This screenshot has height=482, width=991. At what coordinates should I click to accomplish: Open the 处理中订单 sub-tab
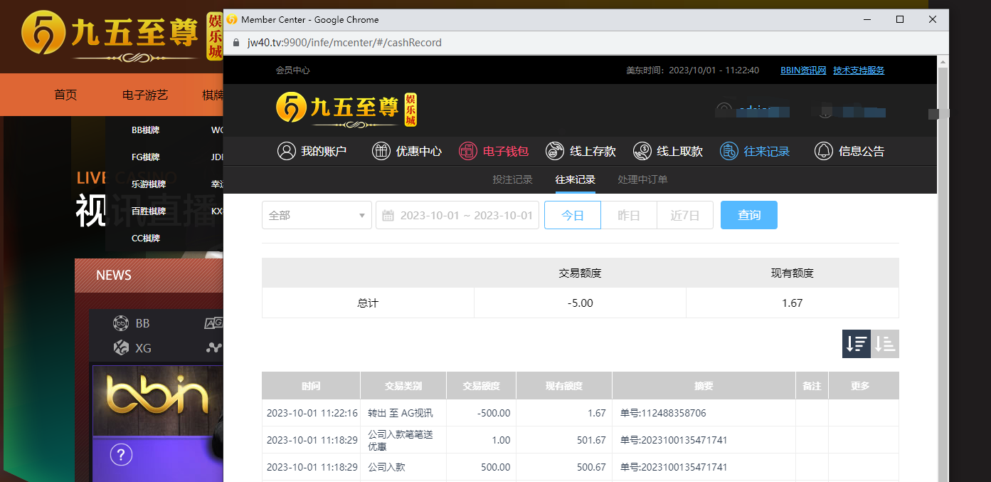[642, 179]
